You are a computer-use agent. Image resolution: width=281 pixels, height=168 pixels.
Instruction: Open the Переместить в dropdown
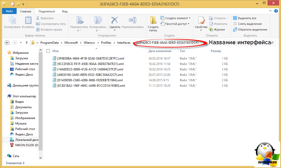[x=79, y=23]
